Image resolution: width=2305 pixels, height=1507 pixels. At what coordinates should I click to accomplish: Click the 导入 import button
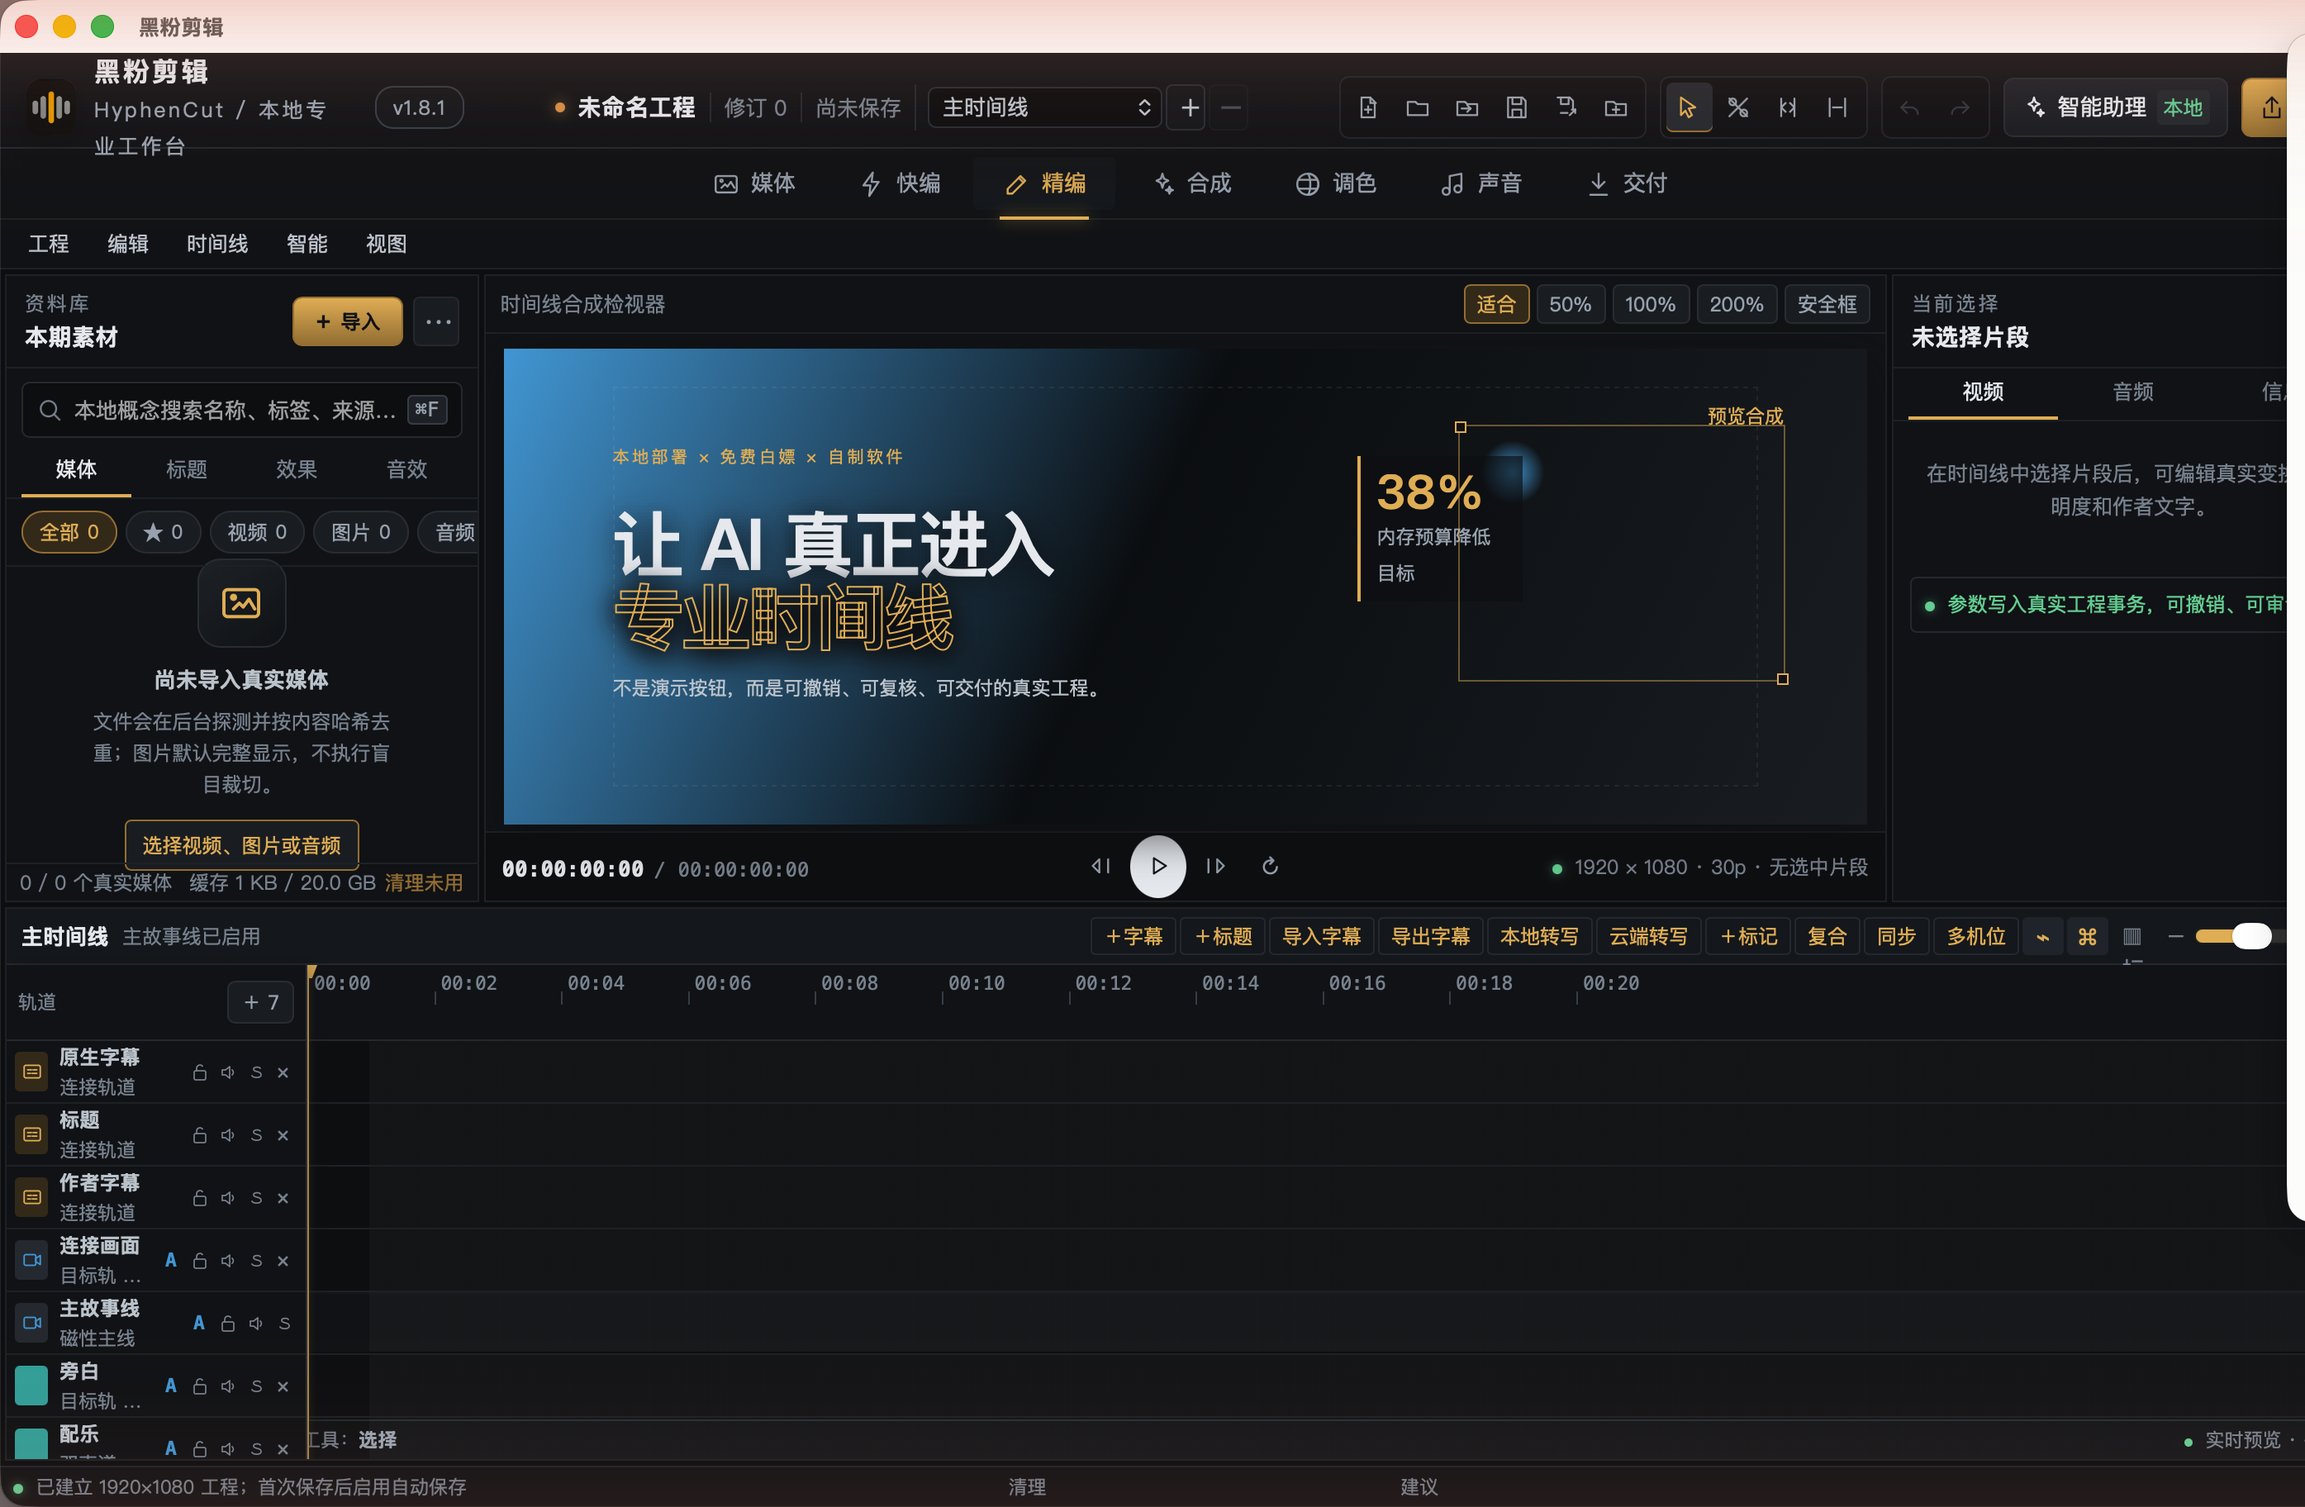(x=348, y=321)
